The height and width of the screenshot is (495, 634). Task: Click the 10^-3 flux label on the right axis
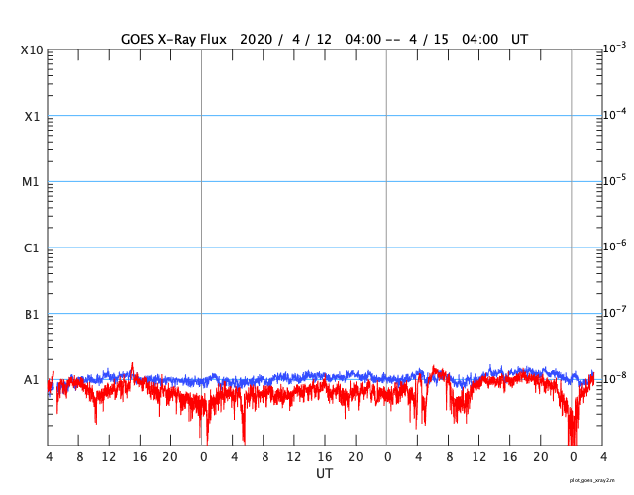615,49
